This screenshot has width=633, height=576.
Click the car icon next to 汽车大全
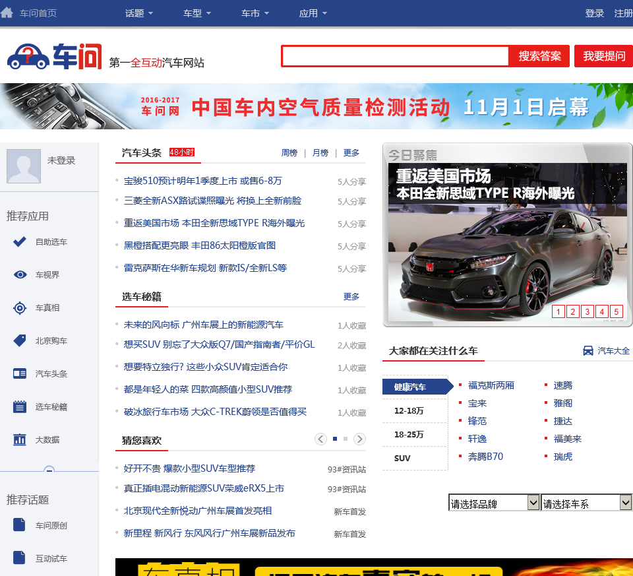point(588,350)
